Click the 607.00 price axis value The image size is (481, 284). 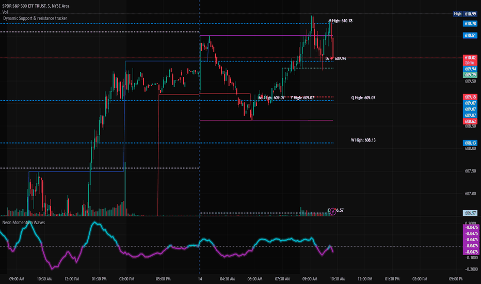(x=470, y=194)
